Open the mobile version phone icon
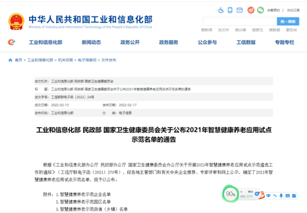Screen dimensions: 307x213 [x=230, y=10]
